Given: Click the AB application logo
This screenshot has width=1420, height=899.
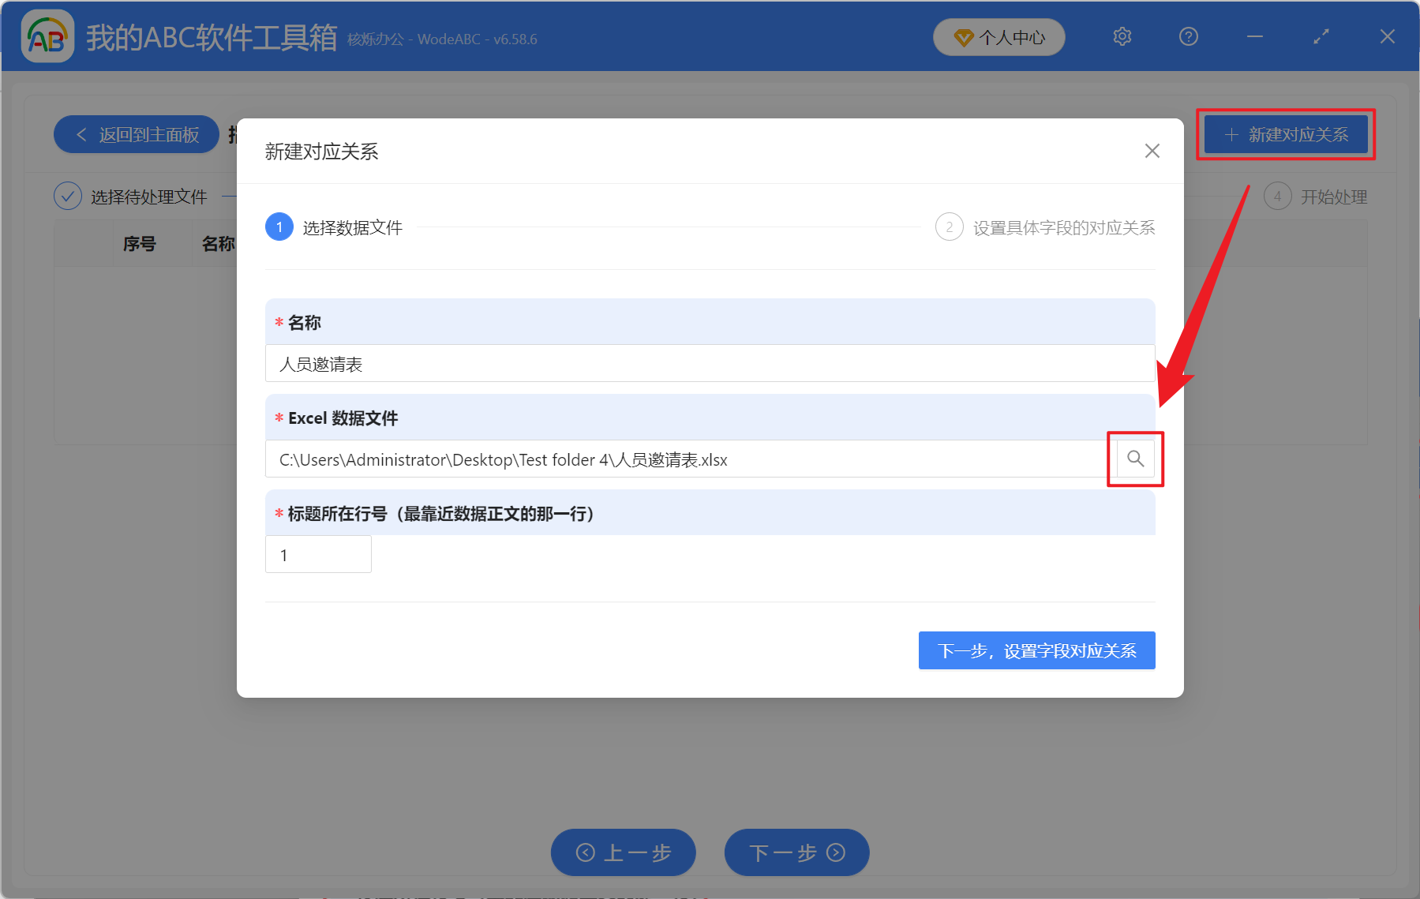Looking at the screenshot, I should tap(47, 36).
